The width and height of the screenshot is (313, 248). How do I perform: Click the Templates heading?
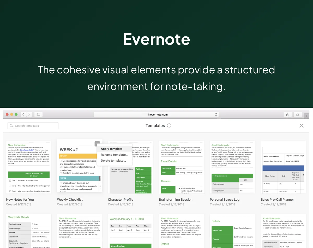click(x=155, y=126)
